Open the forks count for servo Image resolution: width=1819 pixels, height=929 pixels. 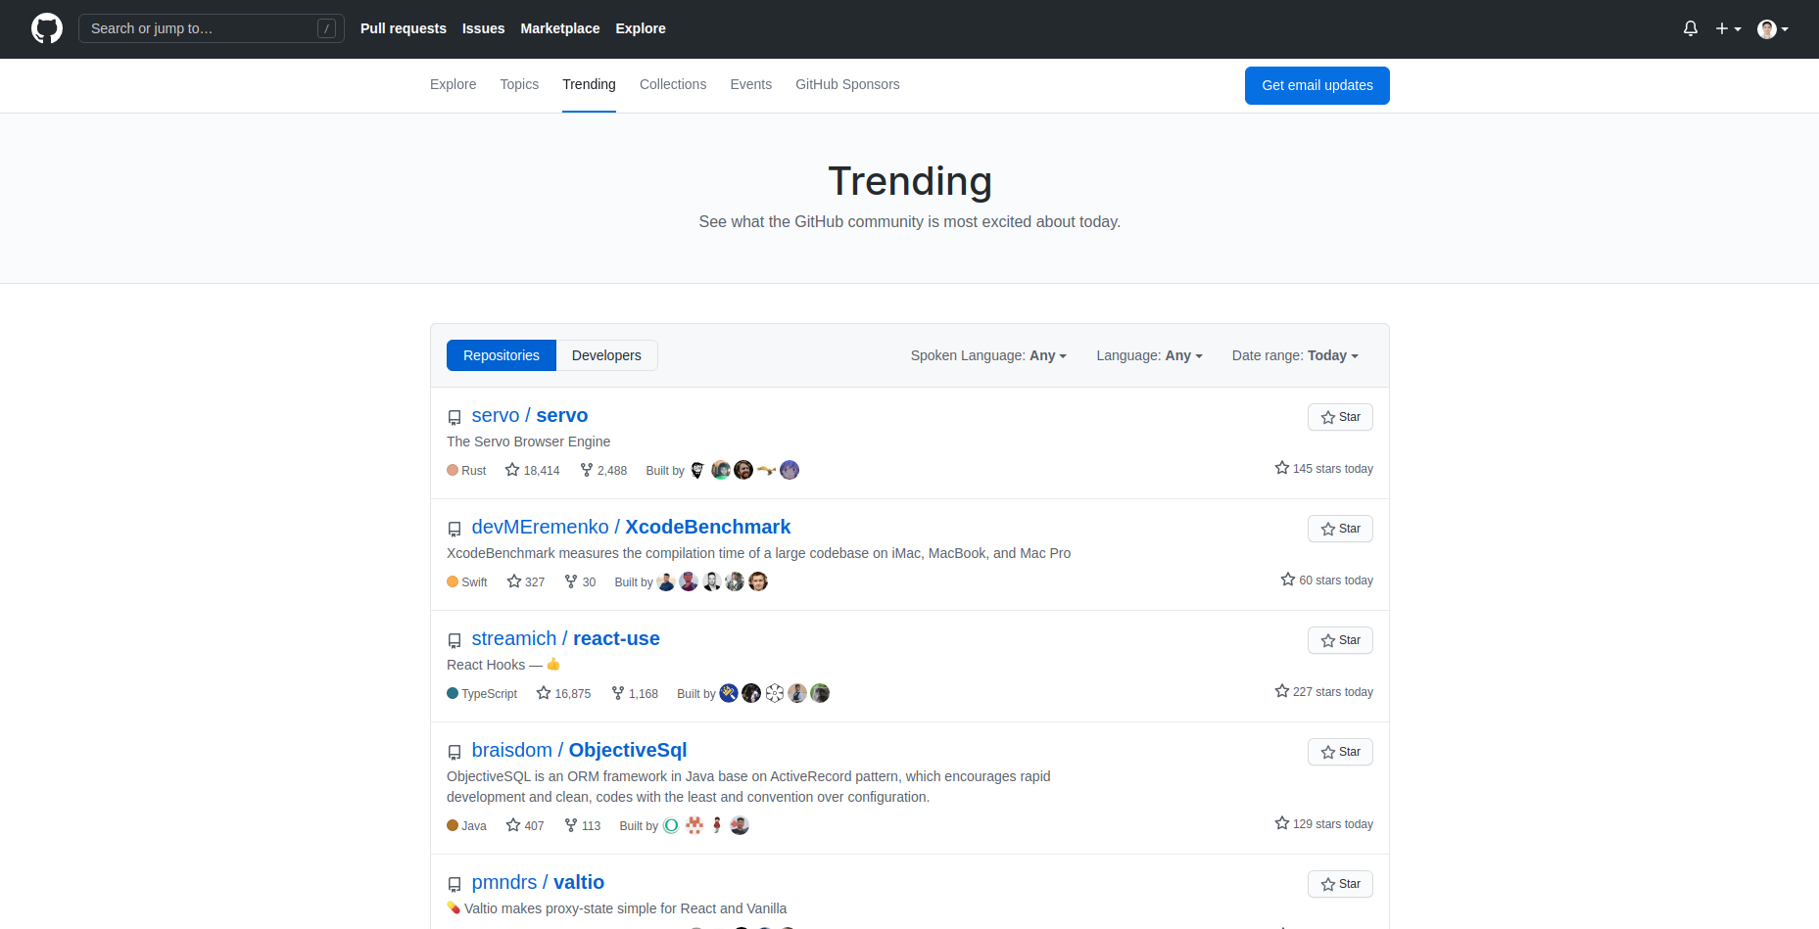(603, 471)
